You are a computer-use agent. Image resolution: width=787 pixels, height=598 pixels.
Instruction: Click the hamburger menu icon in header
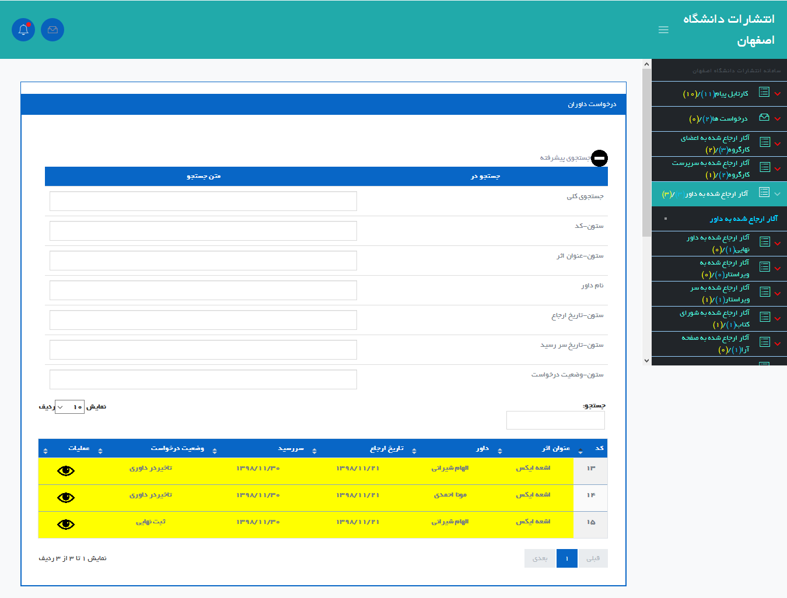pyautogui.click(x=663, y=30)
